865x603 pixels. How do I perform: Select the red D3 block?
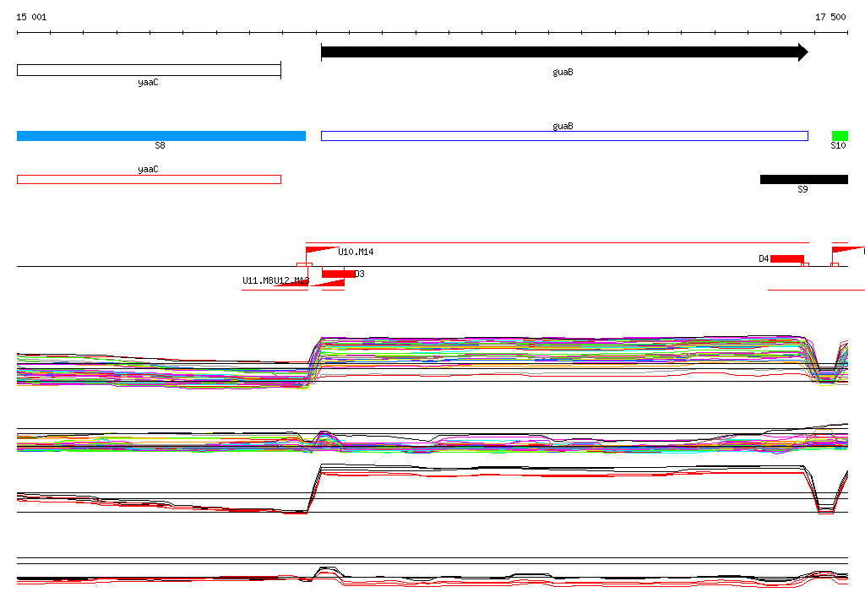click(338, 274)
